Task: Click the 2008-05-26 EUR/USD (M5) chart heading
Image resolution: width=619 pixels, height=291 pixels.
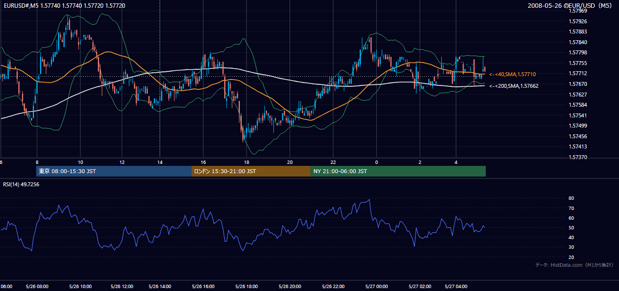Action: point(571,5)
